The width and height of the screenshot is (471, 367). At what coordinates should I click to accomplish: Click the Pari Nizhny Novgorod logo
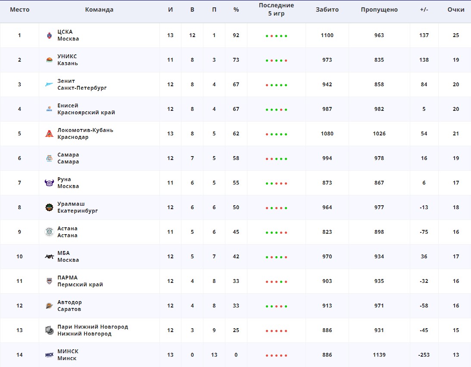[49, 330]
